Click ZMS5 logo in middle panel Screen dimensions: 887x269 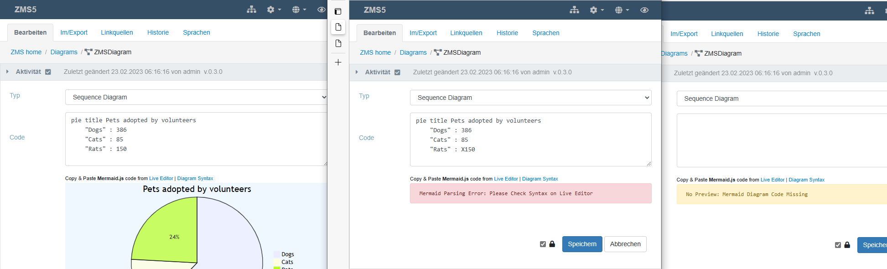pyautogui.click(x=375, y=10)
